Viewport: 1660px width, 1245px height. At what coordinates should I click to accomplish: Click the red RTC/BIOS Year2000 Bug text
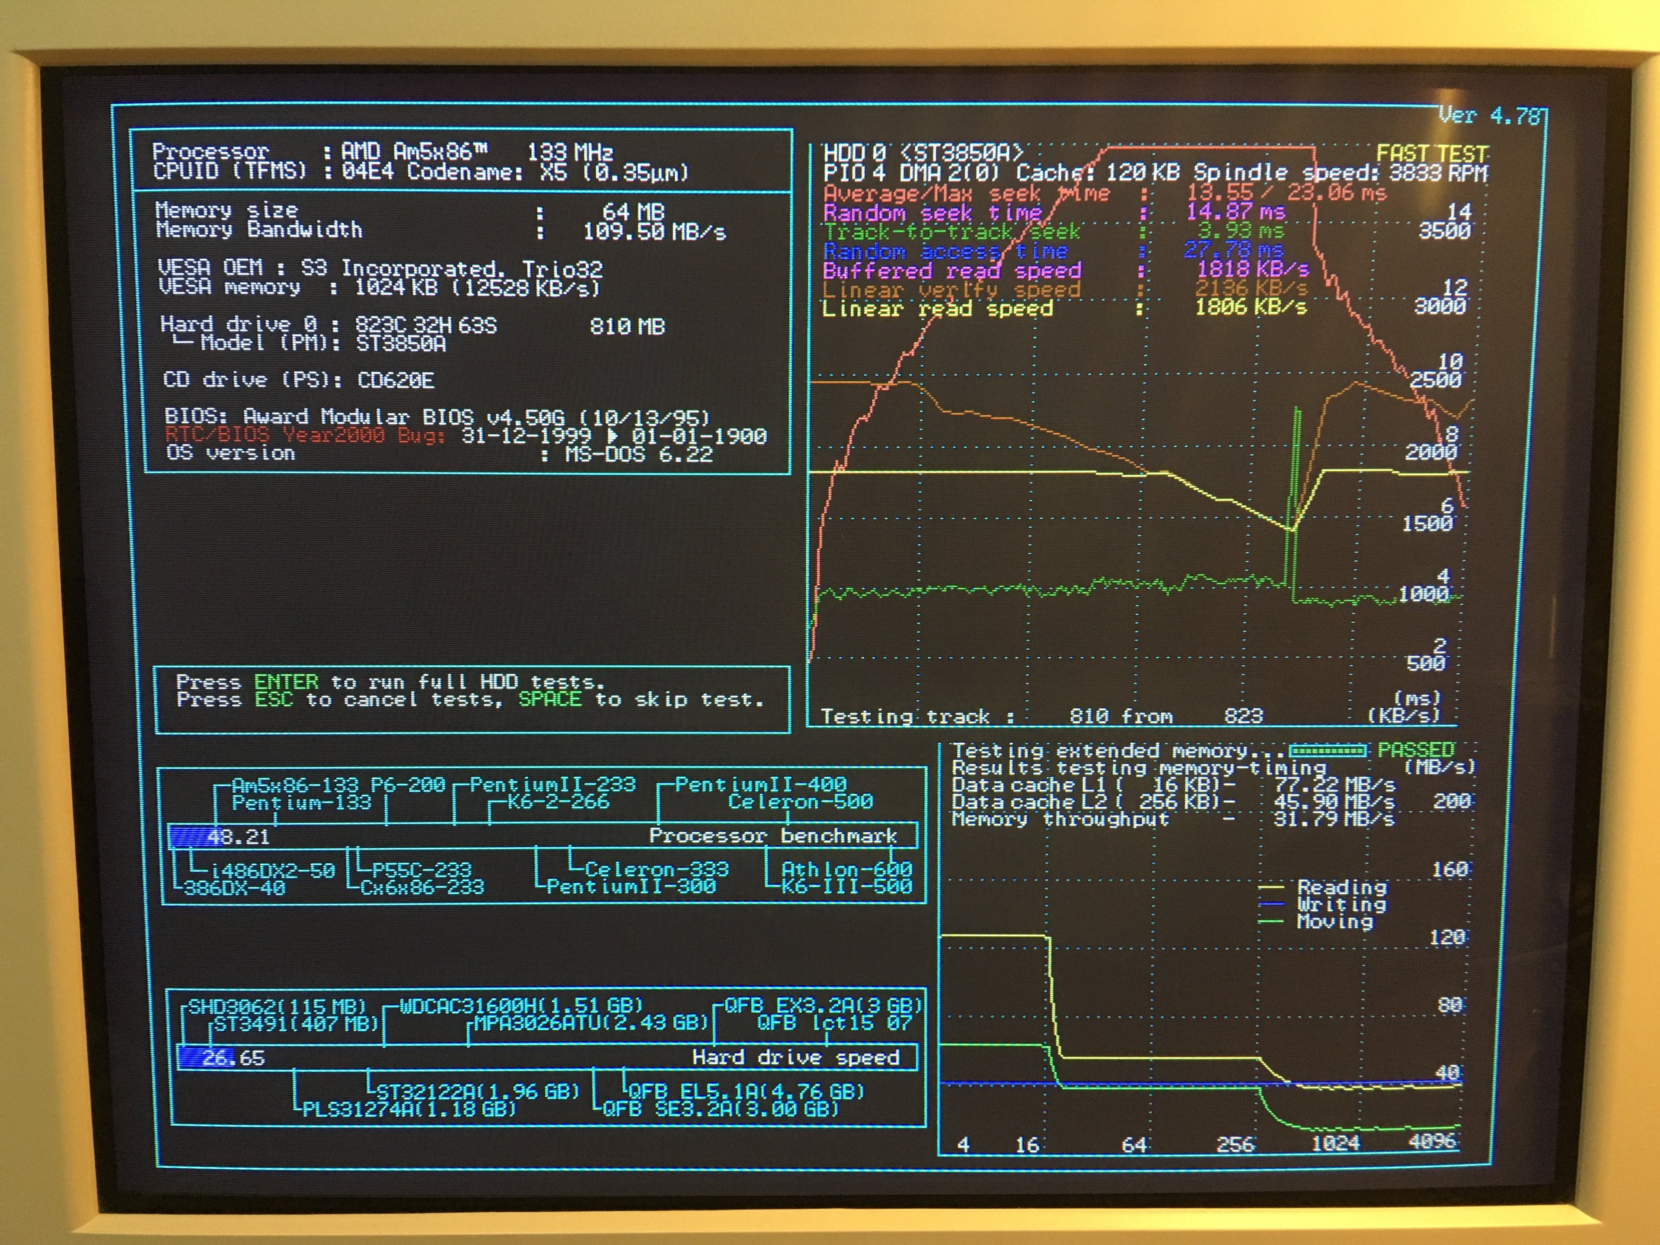pyautogui.click(x=305, y=435)
